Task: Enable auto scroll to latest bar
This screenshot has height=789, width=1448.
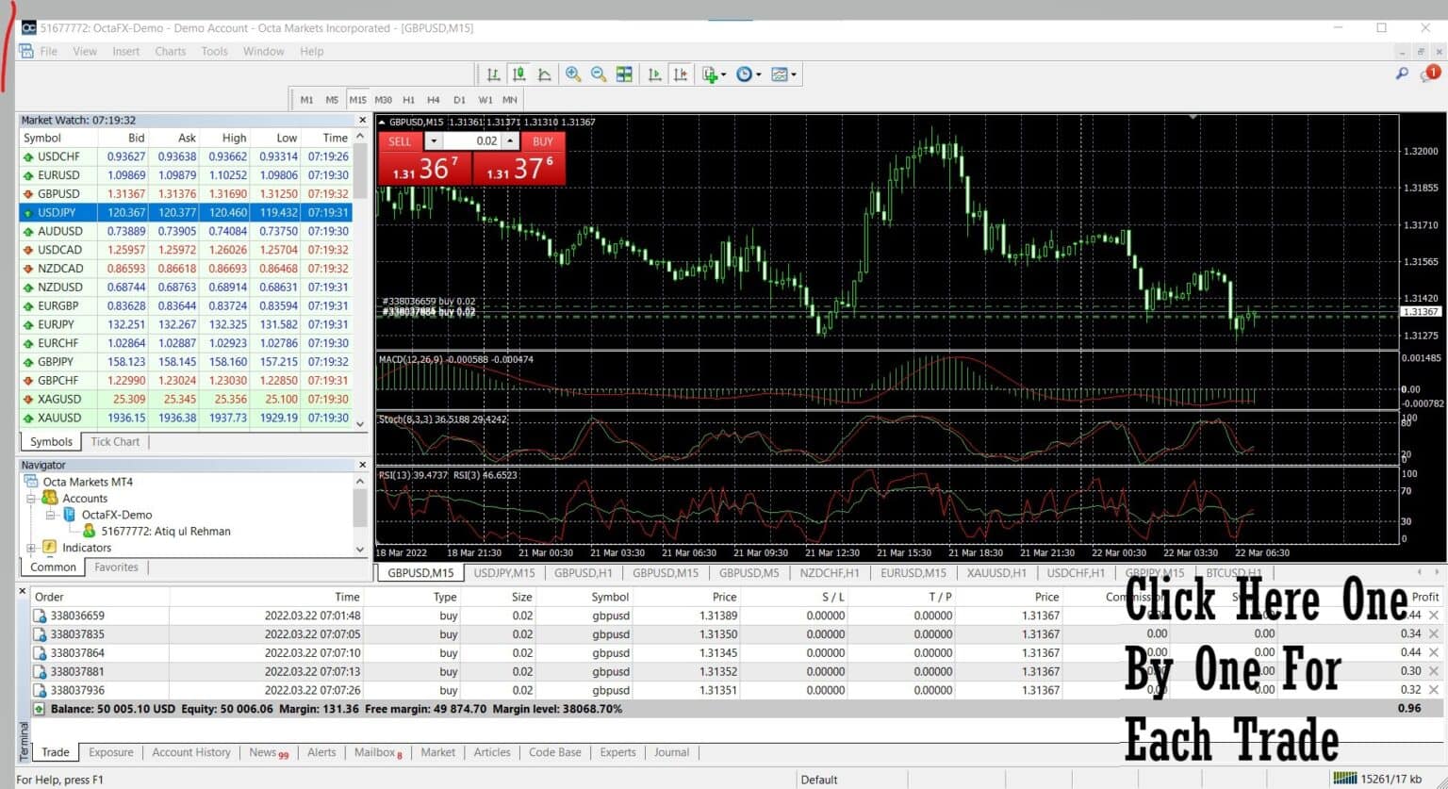Action: click(x=654, y=74)
